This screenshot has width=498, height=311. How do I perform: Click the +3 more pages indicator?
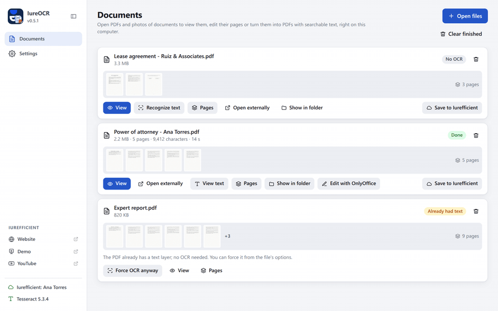click(x=227, y=236)
